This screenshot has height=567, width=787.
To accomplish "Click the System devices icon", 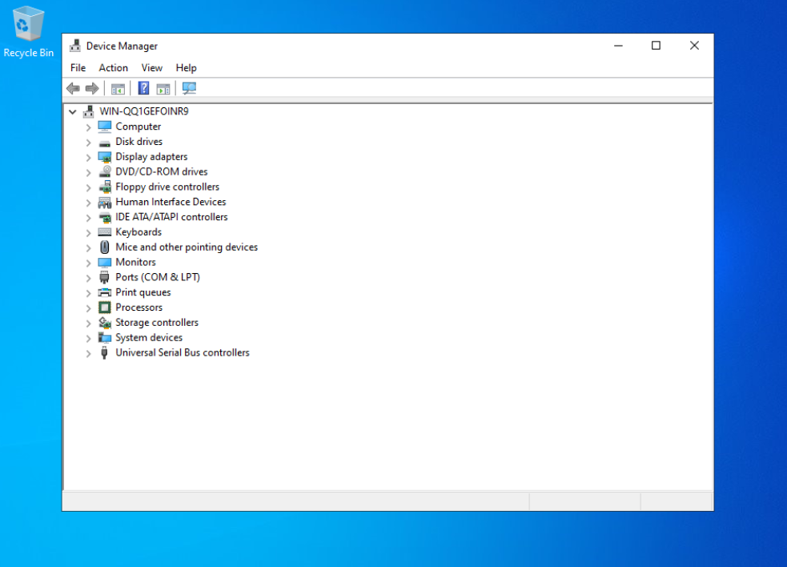I will pos(104,337).
